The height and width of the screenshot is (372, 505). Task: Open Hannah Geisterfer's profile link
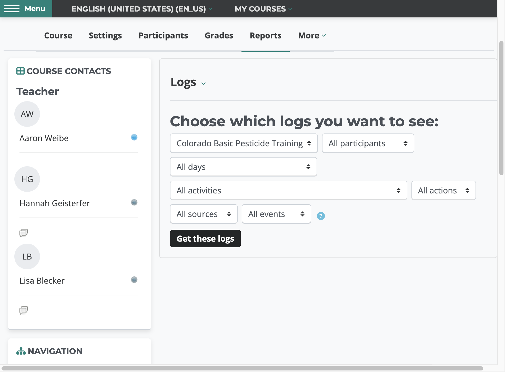[55, 203]
